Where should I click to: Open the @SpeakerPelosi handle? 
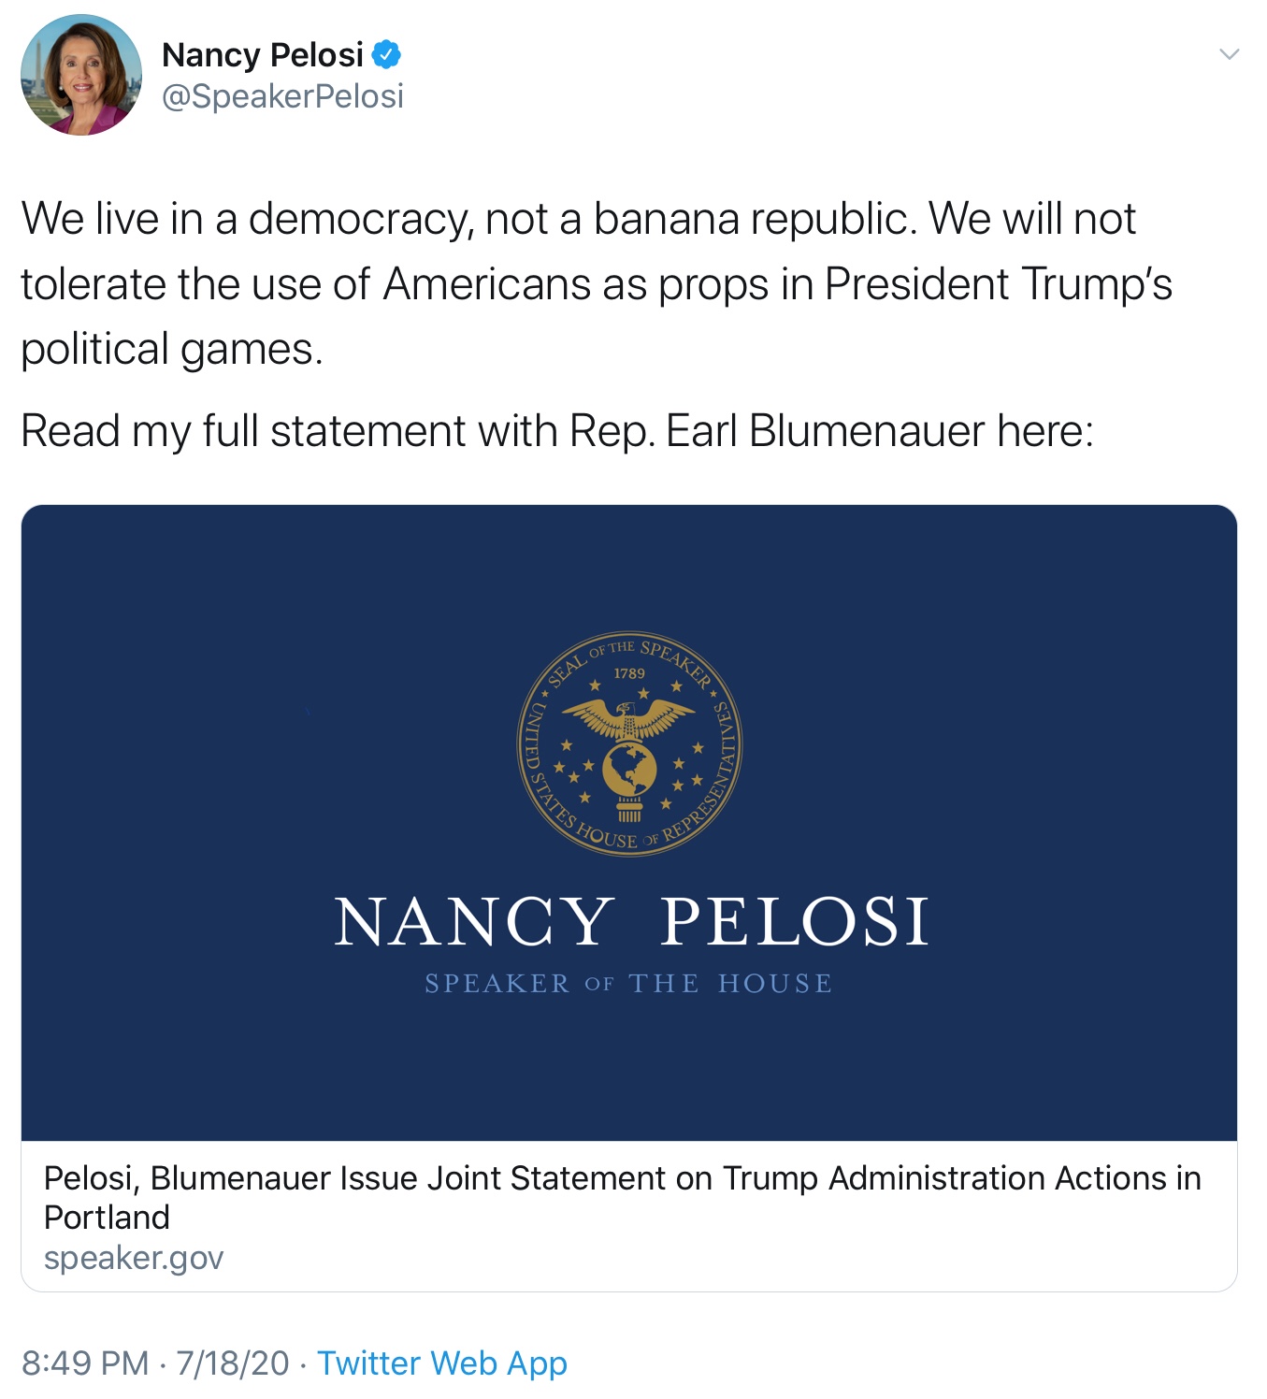click(282, 96)
